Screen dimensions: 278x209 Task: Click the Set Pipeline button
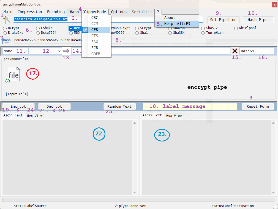click(223, 20)
